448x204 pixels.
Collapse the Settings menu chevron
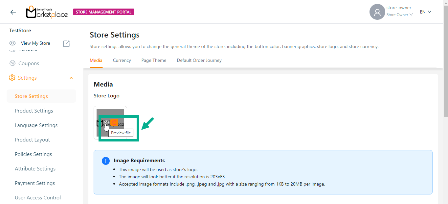click(x=71, y=78)
